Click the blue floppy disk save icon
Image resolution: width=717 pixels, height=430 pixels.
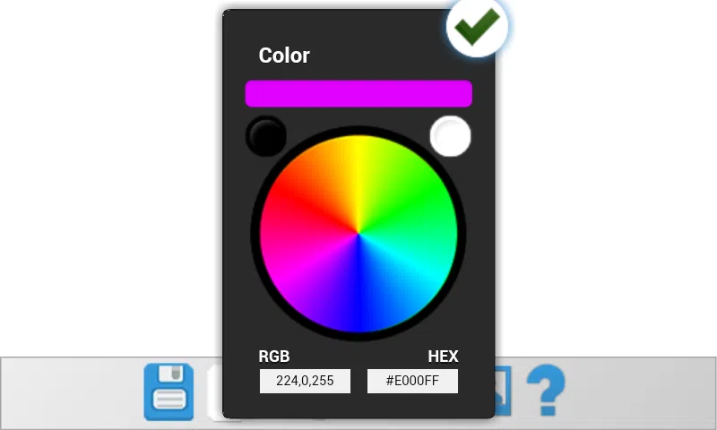[168, 391]
